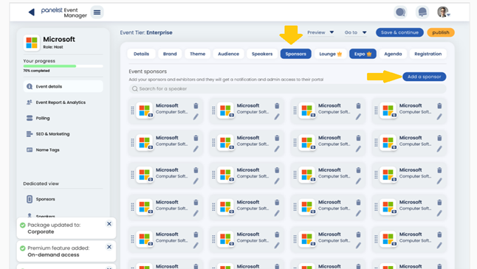Viewport: 477px width, 269px height.
Task: Click the back arrow beside the panelist logo
Action: 31,12
